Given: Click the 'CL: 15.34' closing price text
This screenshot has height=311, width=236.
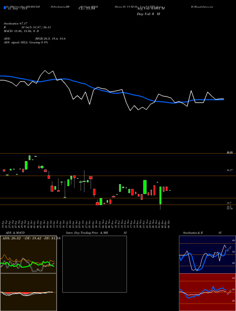Looking at the screenshot, I should 87,8.
